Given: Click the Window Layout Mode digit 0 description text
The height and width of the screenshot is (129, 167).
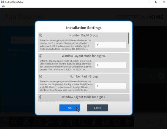Looking at the screenshot, I should point(66,65).
